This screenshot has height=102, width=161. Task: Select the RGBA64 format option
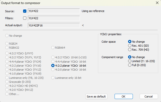point(53,47)
